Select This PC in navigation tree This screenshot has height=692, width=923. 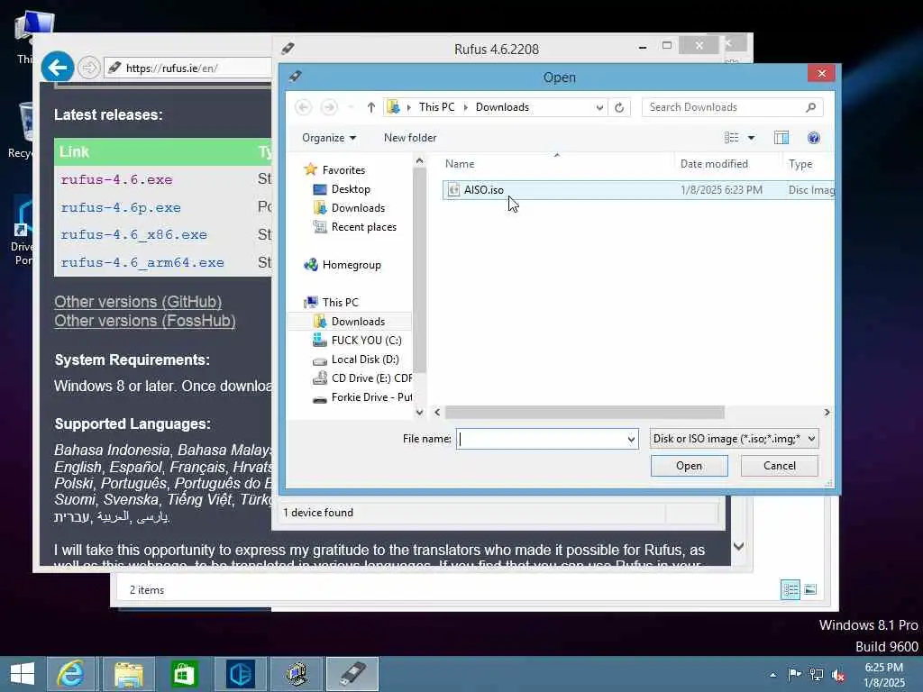point(340,303)
